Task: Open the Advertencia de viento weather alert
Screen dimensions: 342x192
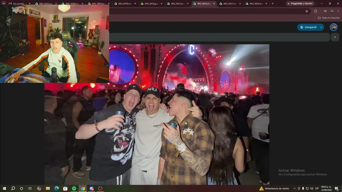Action: point(274,189)
